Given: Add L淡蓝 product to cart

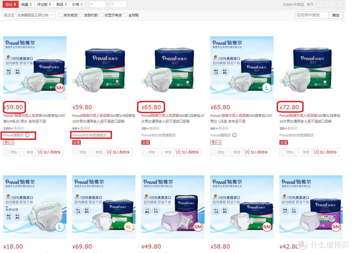Looking at the screenshot, I should (x=257, y=152).
